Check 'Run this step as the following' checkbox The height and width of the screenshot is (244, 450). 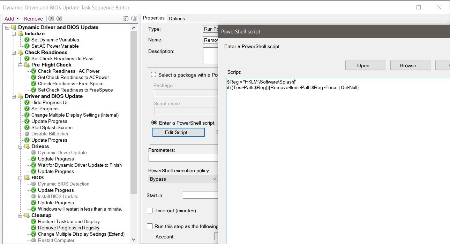[150, 226]
